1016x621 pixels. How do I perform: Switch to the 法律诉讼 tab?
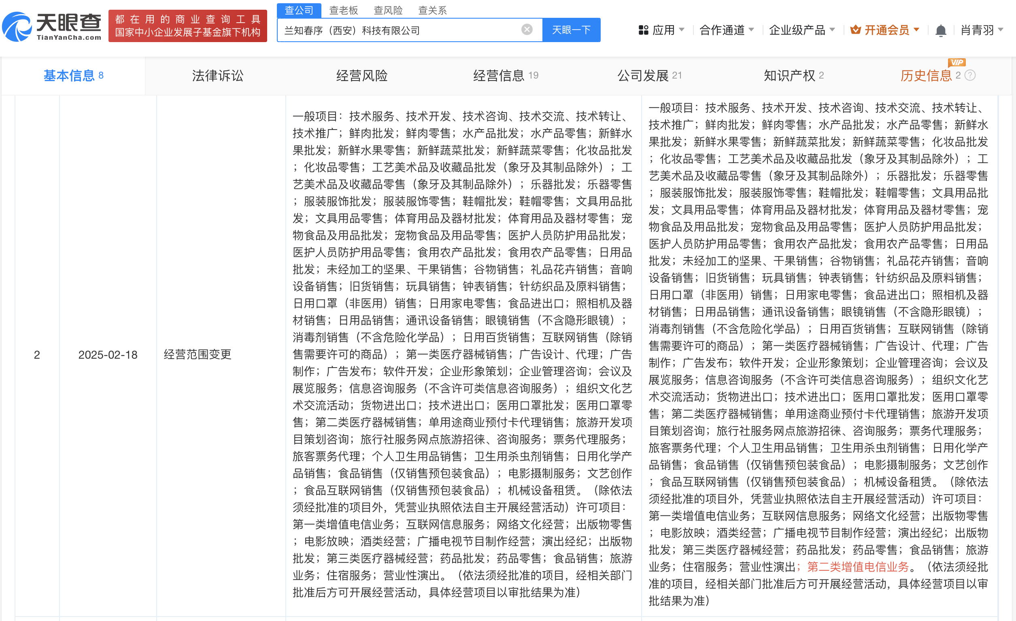tap(218, 75)
